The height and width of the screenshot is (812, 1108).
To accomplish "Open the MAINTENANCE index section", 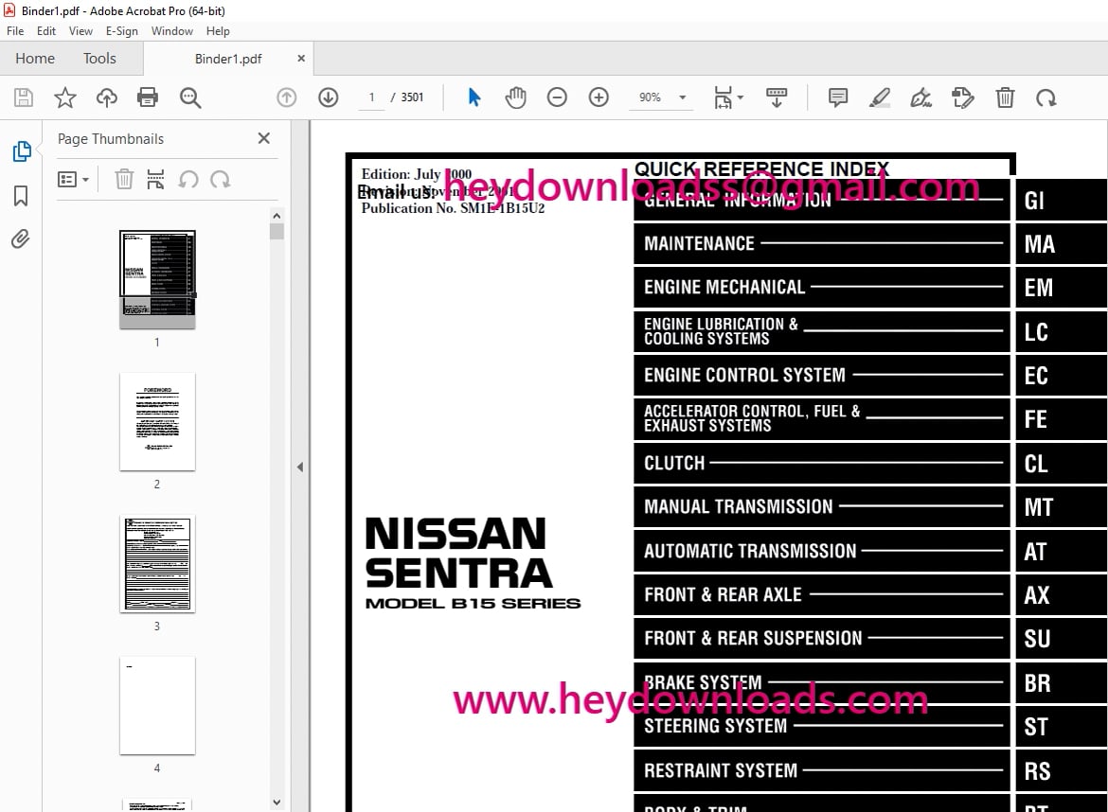I will point(822,243).
